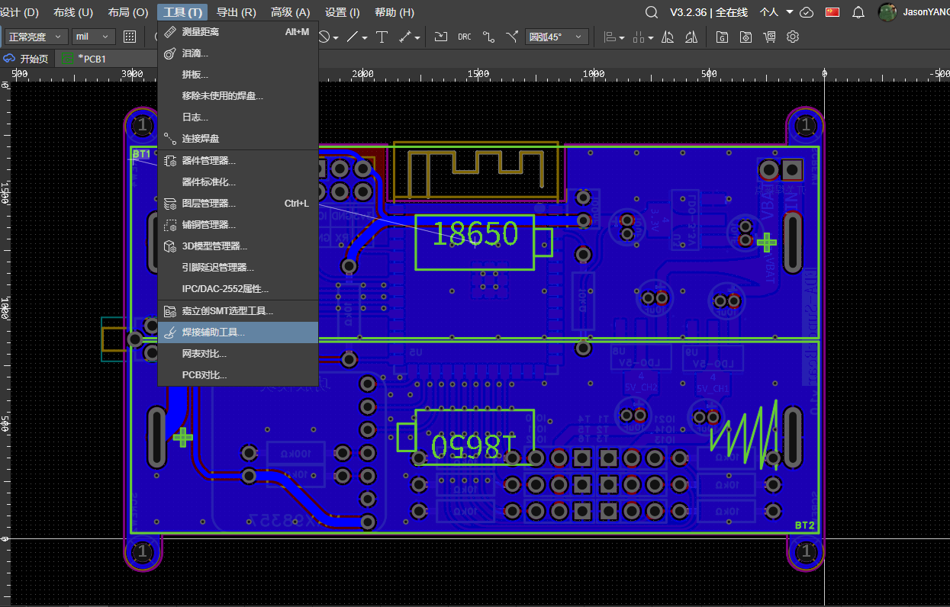The image size is (950, 607).
Task: Choose 焊接辅助工具... from the Tools menu
Action: tap(214, 332)
